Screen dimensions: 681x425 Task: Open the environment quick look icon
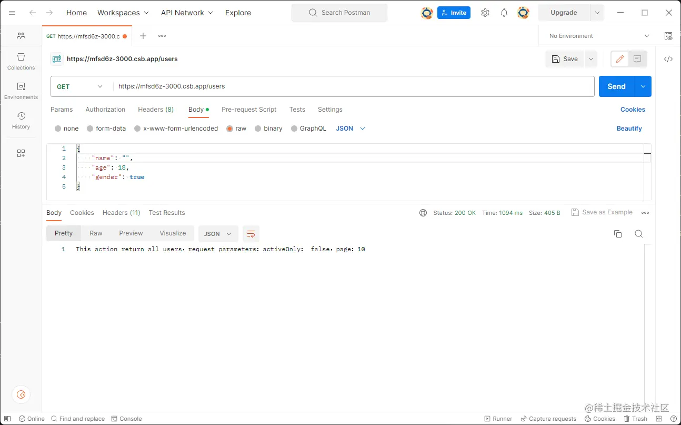(668, 36)
